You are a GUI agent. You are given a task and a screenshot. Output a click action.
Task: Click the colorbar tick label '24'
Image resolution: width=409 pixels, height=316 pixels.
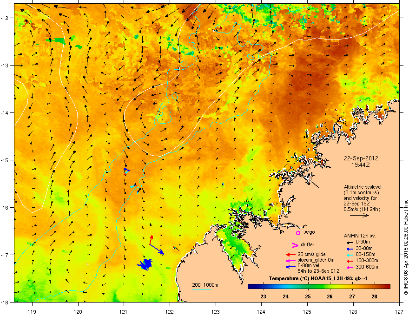286,296
